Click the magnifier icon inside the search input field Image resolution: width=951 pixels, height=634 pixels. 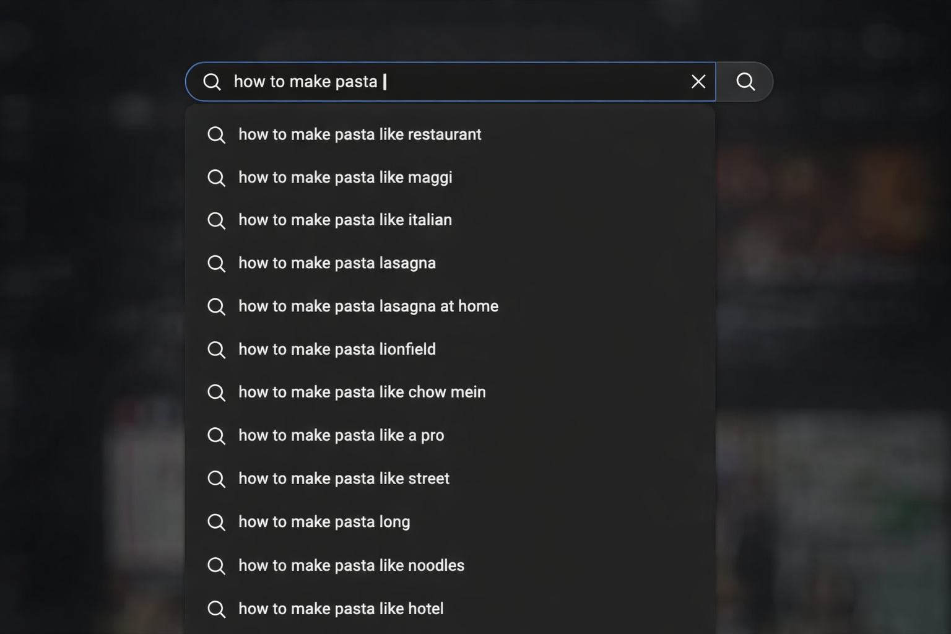pyautogui.click(x=212, y=81)
